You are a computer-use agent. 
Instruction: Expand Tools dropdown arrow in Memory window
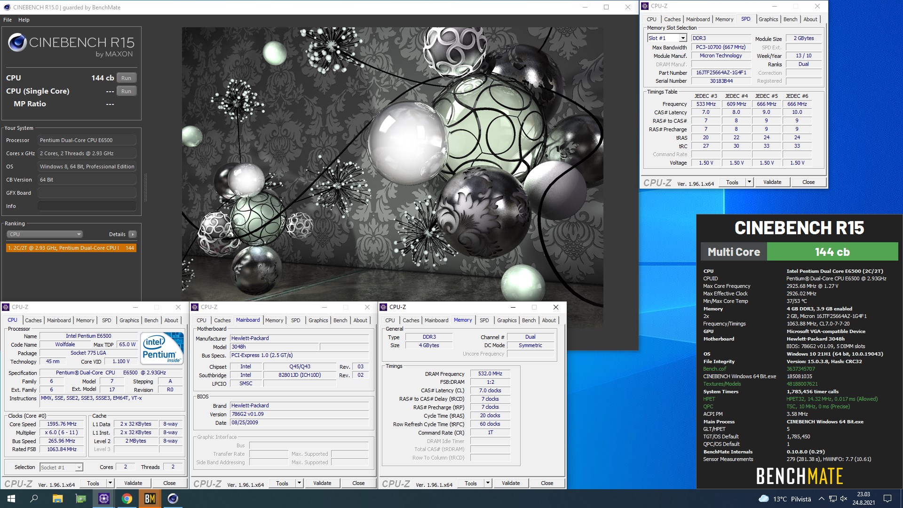(x=488, y=483)
